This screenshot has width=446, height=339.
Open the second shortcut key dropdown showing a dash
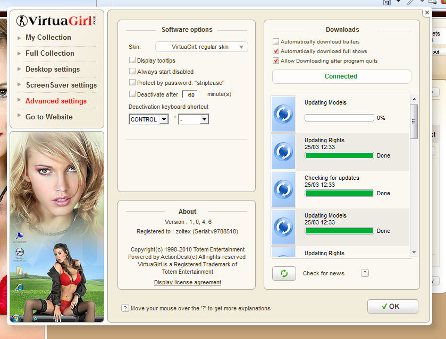click(193, 119)
